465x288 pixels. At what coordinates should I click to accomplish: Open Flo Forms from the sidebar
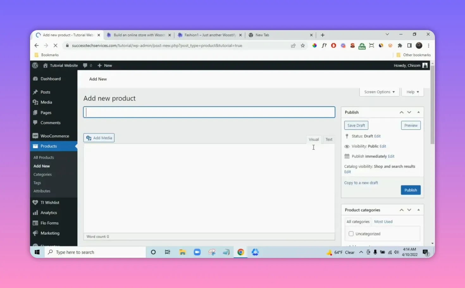click(x=49, y=223)
